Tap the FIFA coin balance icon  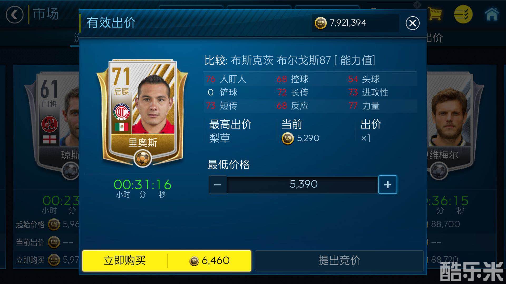click(x=320, y=23)
